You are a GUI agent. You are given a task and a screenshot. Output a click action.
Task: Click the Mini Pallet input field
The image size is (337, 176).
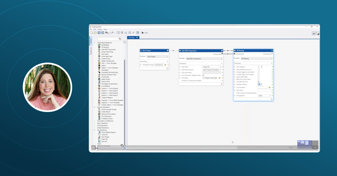coord(264,90)
